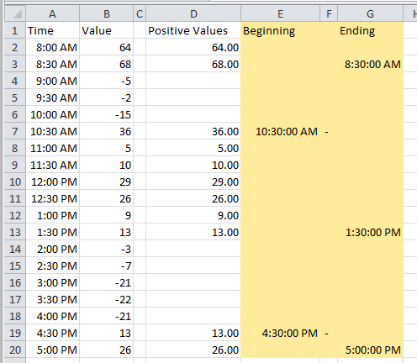Click positive value '5.00'

[x=193, y=148]
